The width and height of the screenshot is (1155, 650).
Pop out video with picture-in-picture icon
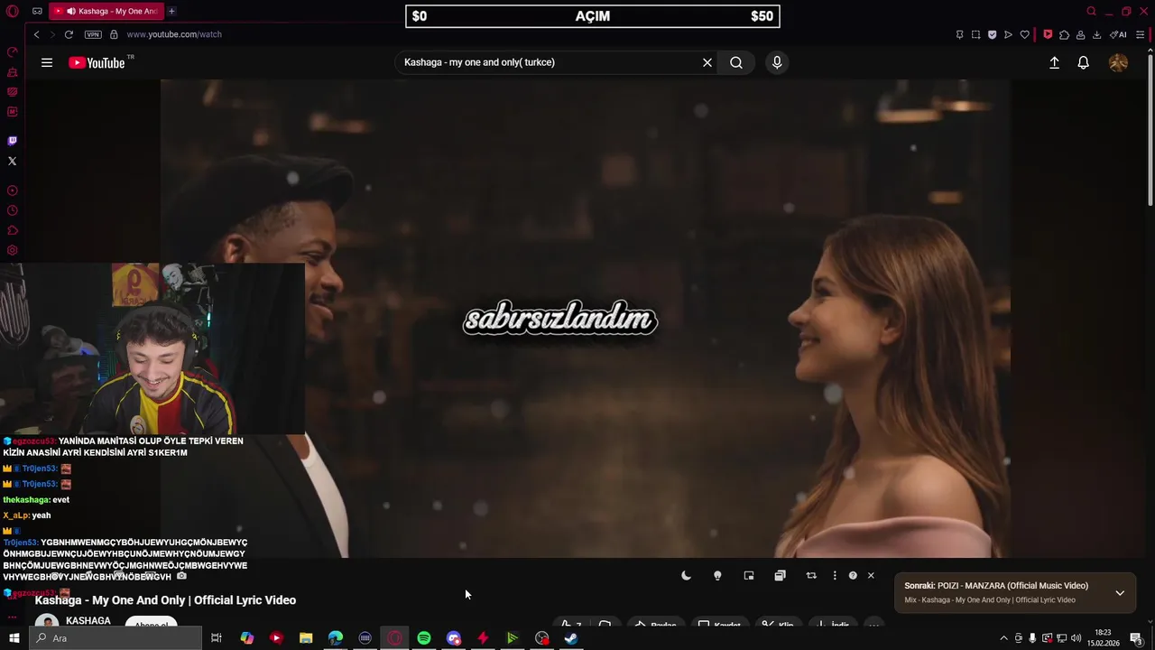[x=749, y=575]
